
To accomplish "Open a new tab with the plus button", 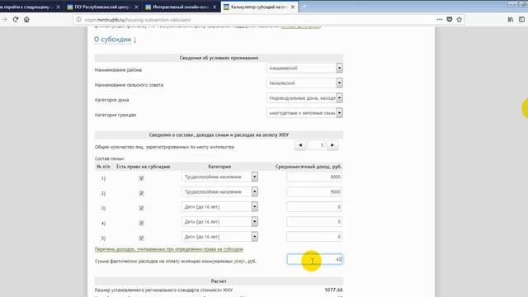I will click(x=304, y=7).
